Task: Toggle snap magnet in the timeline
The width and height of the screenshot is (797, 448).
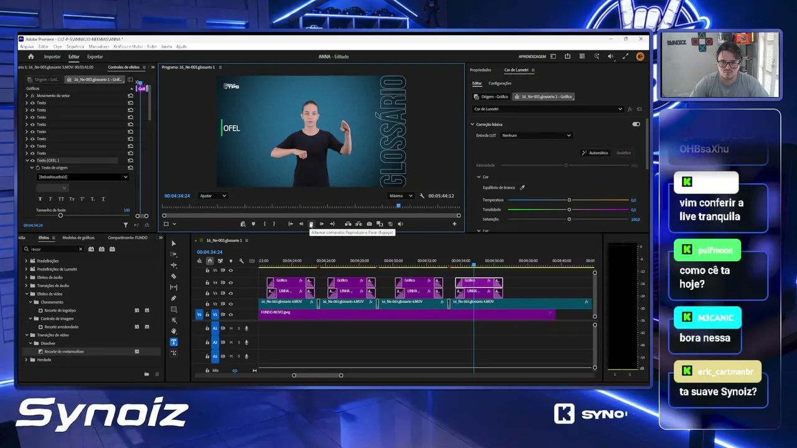Action: pos(210,261)
